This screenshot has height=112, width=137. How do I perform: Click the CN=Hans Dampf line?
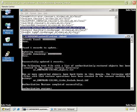click(51, 32)
